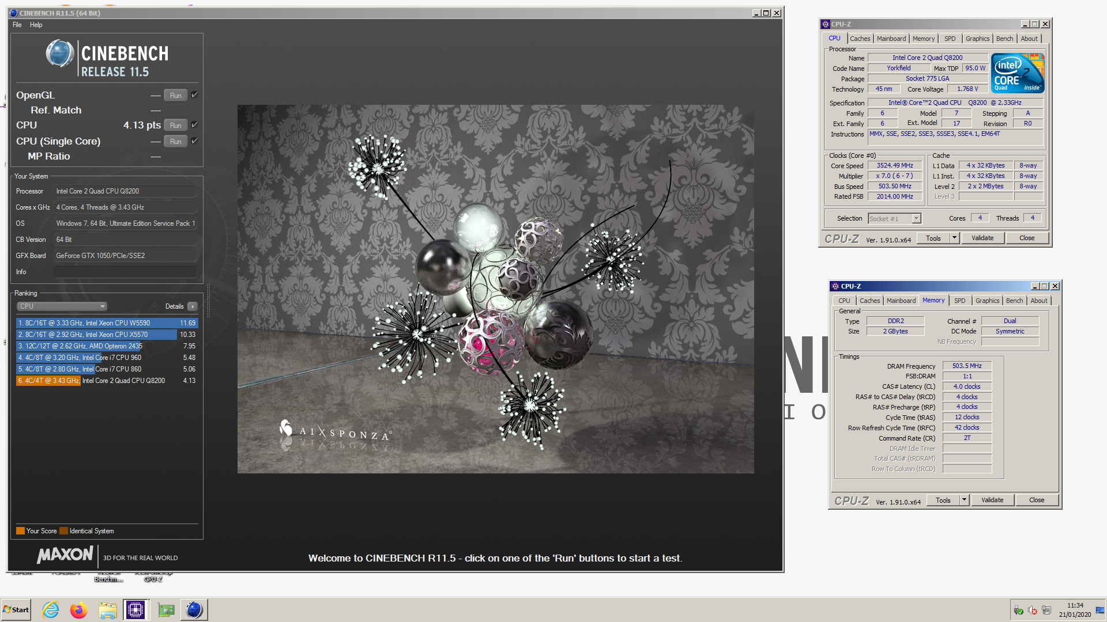Open the Help menu in Cinebench
The height and width of the screenshot is (622, 1107).
tap(36, 25)
